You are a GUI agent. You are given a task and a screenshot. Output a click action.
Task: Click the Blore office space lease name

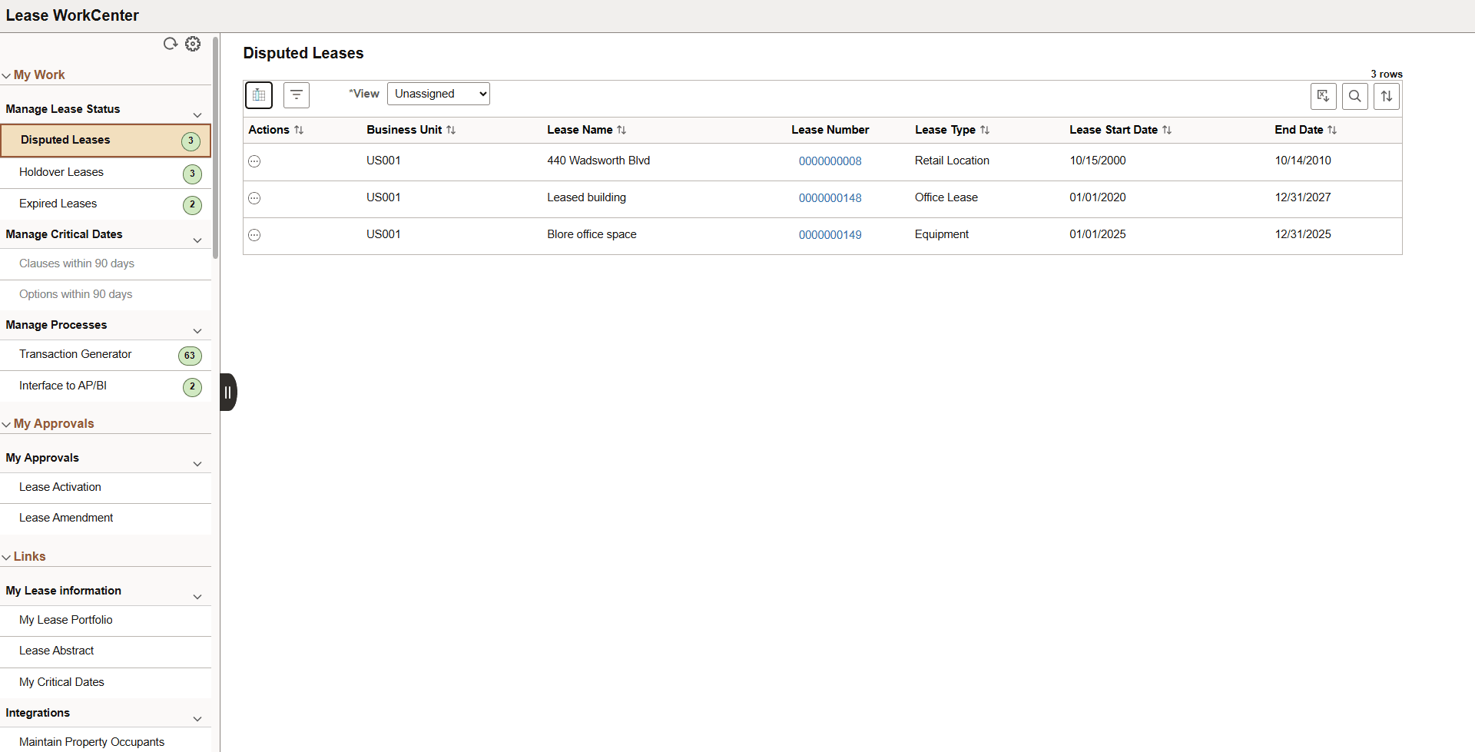pos(592,234)
